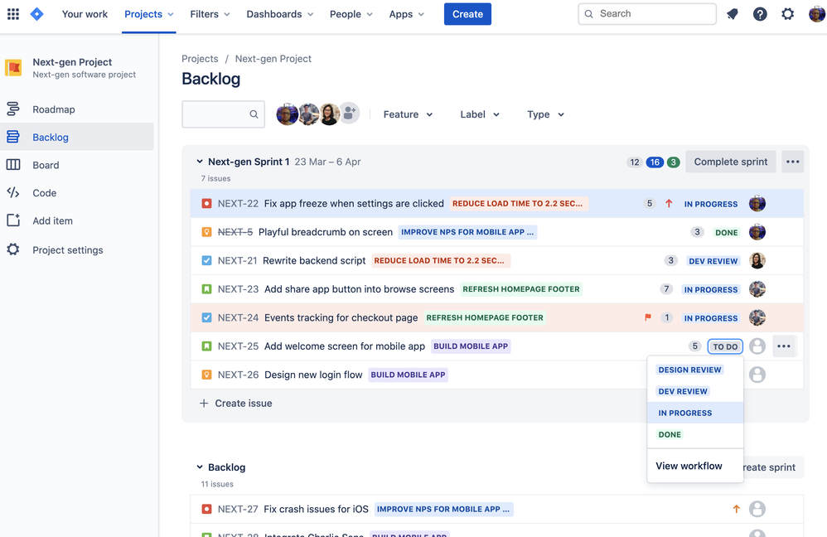Open the People dropdown

[351, 14]
